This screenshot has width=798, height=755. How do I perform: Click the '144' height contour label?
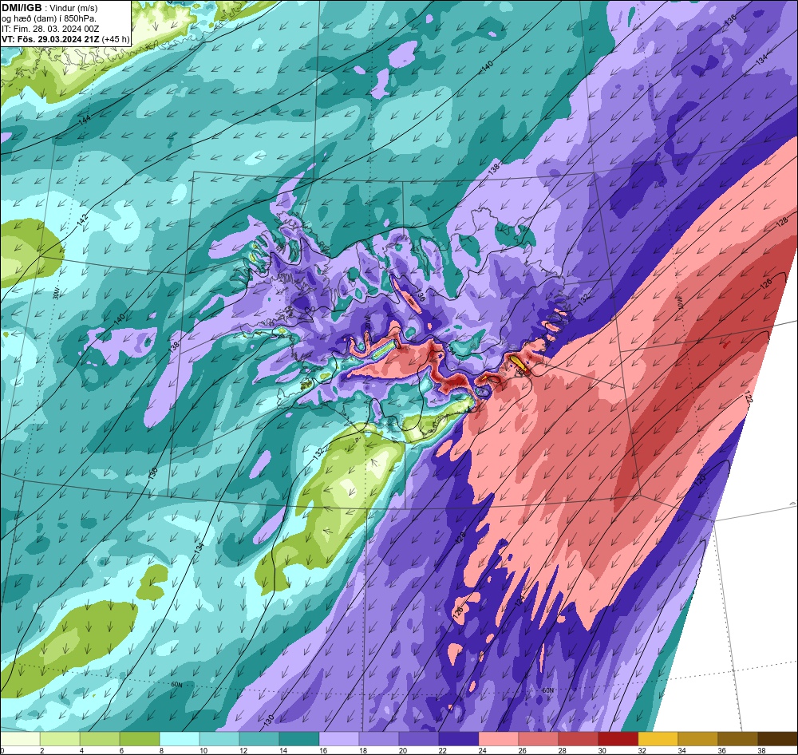pos(85,121)
